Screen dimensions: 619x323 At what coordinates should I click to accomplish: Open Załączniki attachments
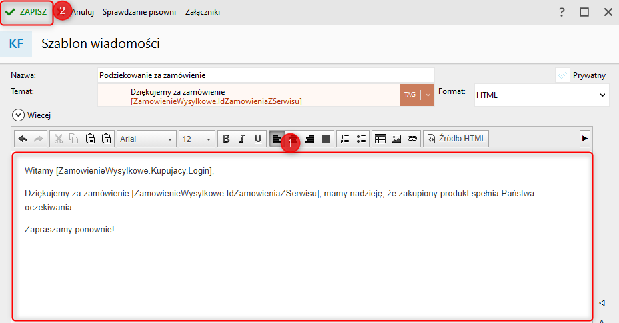click(203, 12)
